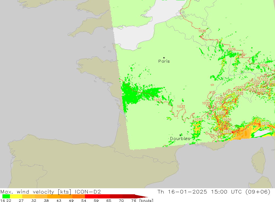Select the orange 38-43 knots legend segment
This screenshot has height=202, width=275.
pyautogui.click(x=54, y=196)
